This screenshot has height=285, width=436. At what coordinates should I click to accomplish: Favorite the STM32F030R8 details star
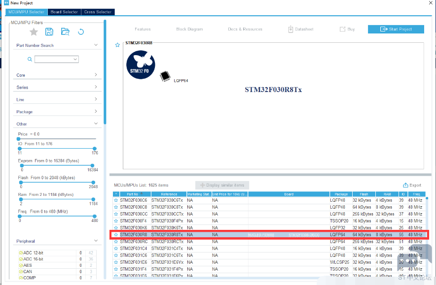click(117, 45)
